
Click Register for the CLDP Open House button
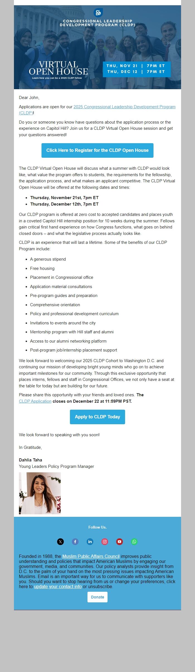[x=97, y=150]
